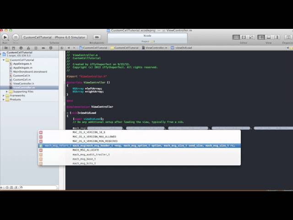Open the Organizer window

(x=288, y=37)
